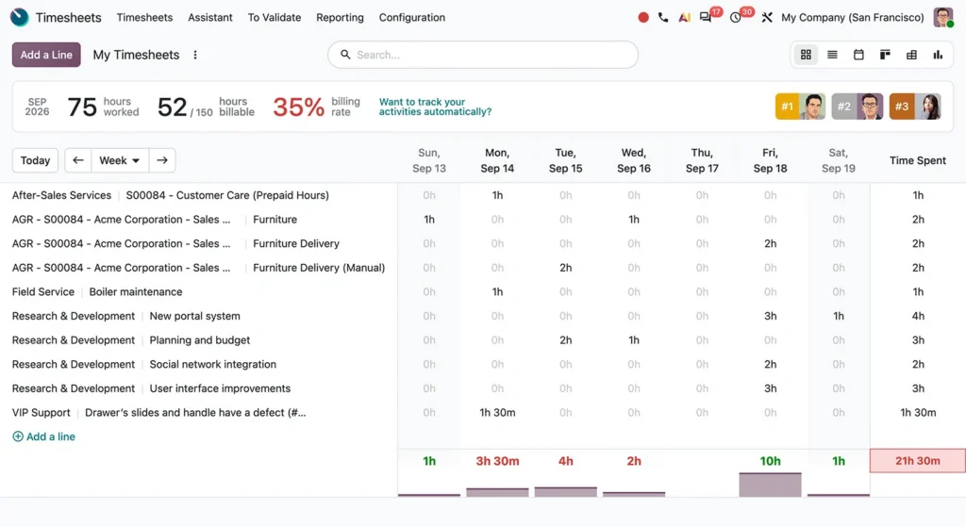This screenshot has height=527, width=966.
Task: Open the Odoo app home logo
Action: point(20,17)
